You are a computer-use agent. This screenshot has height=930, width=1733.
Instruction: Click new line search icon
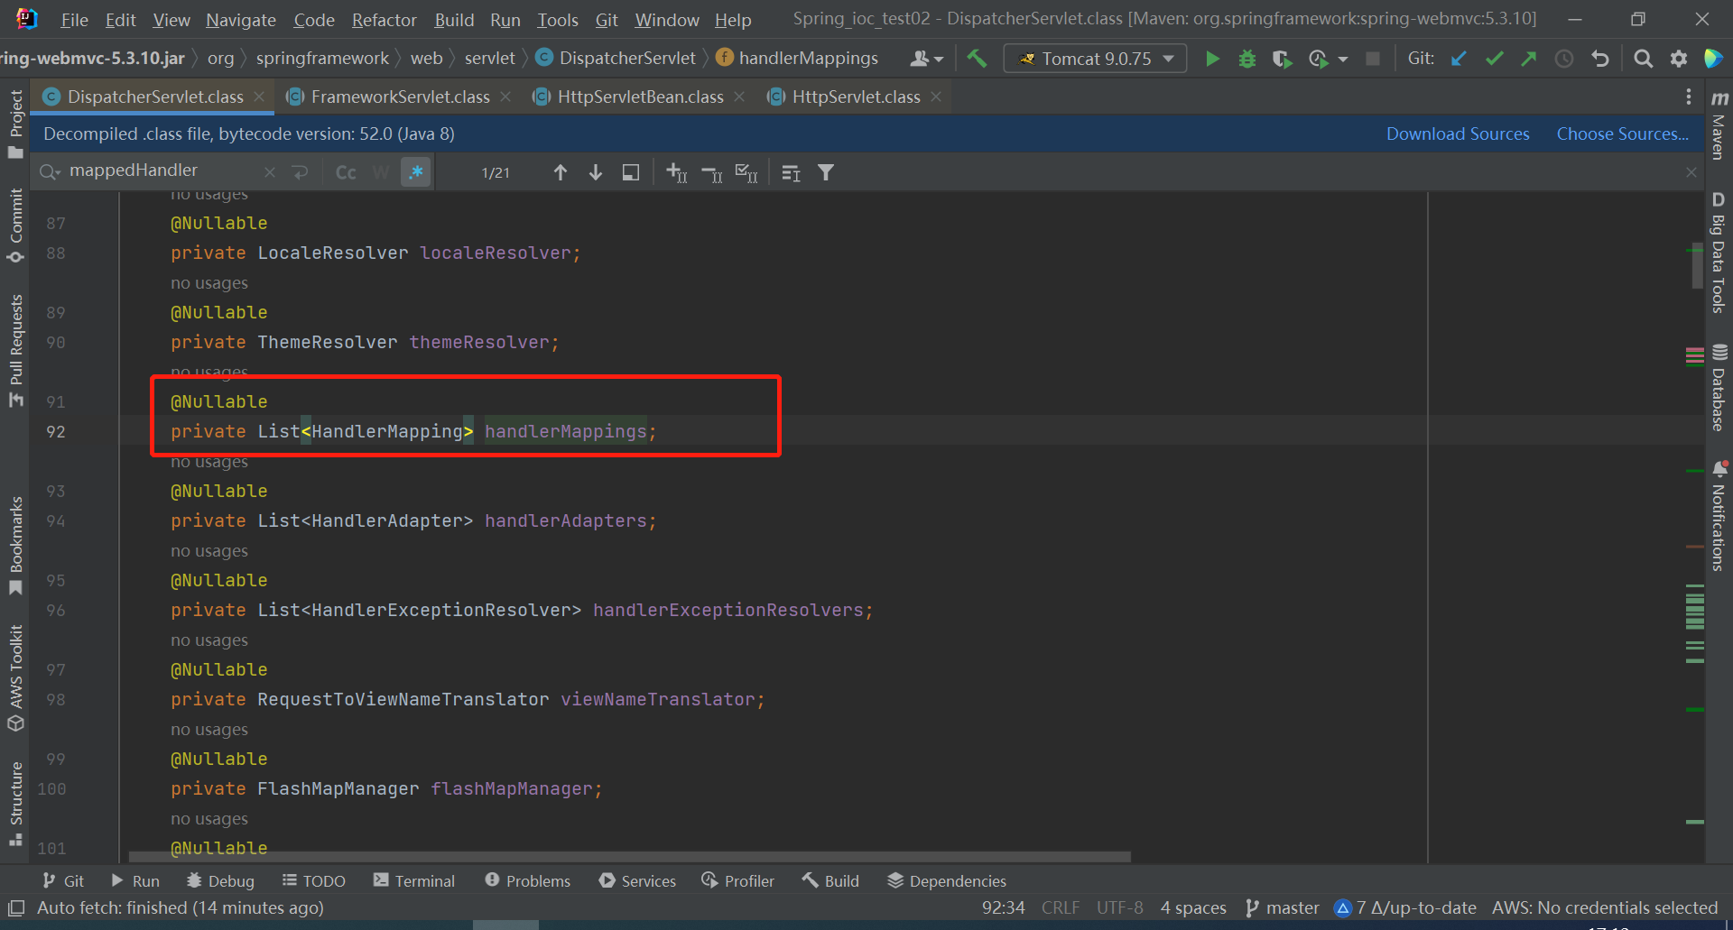point(301,171)
